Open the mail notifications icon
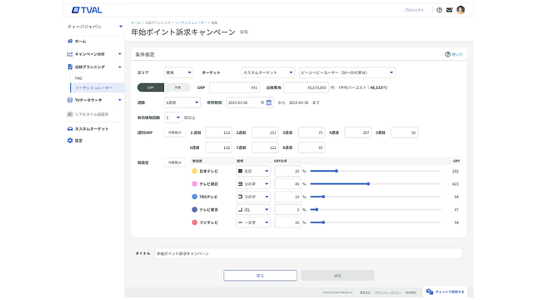The image size is (533, 300). pos(450,10)
